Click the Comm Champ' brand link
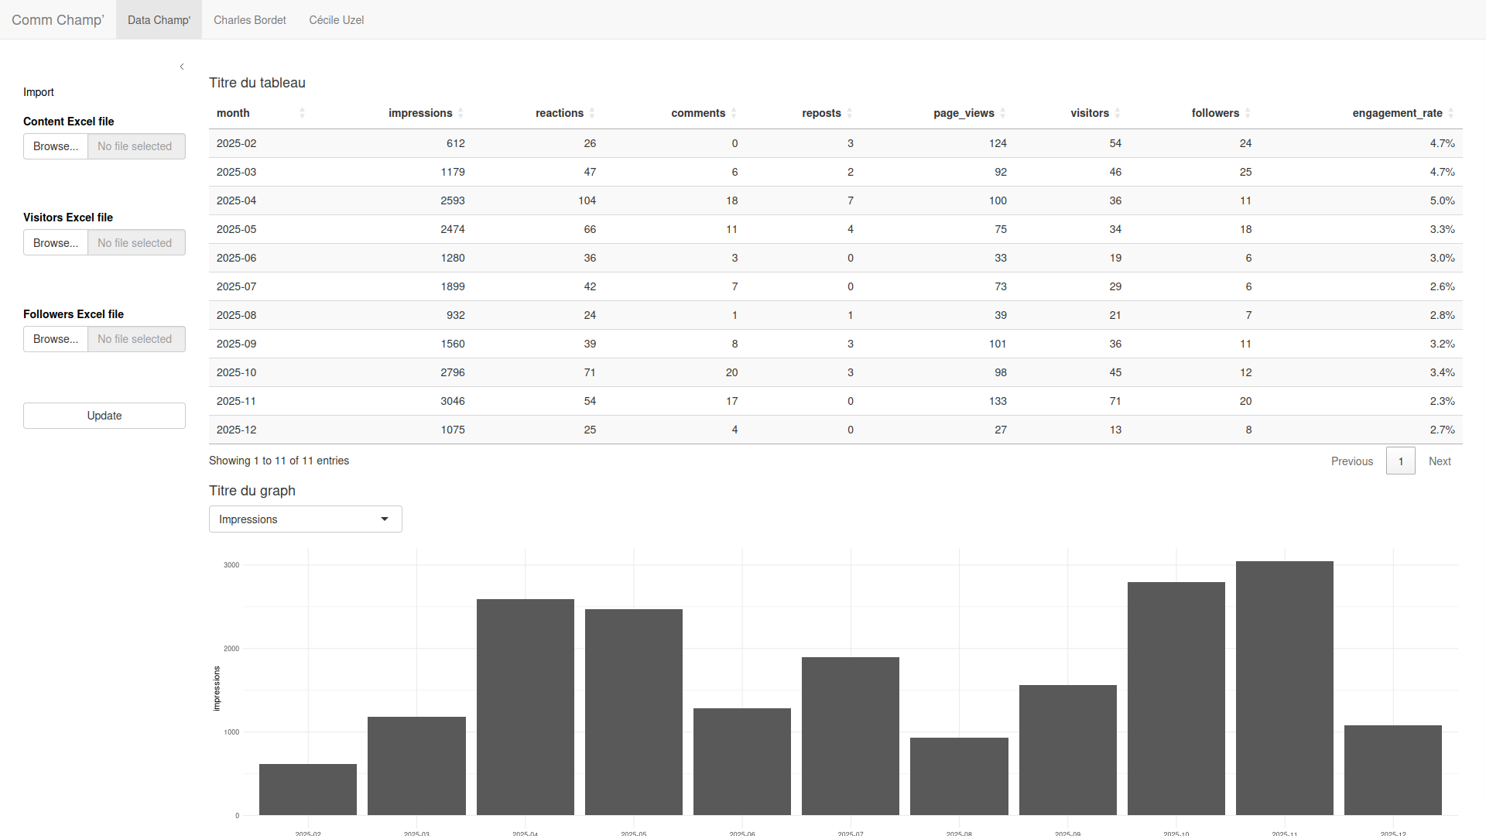This screenshot has height=836, width=1486. pos(58,20)
